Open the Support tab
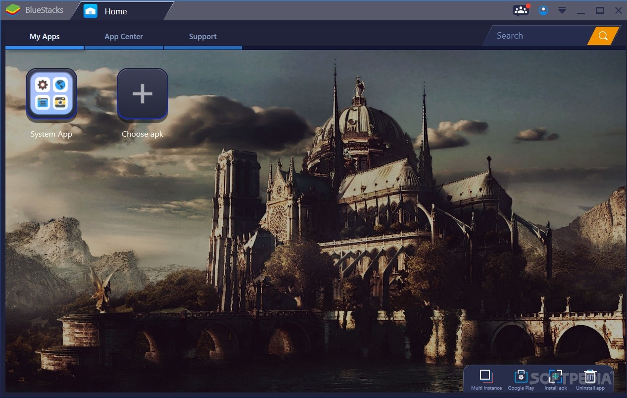Screen dimensions: 627x398 [203, 37]
